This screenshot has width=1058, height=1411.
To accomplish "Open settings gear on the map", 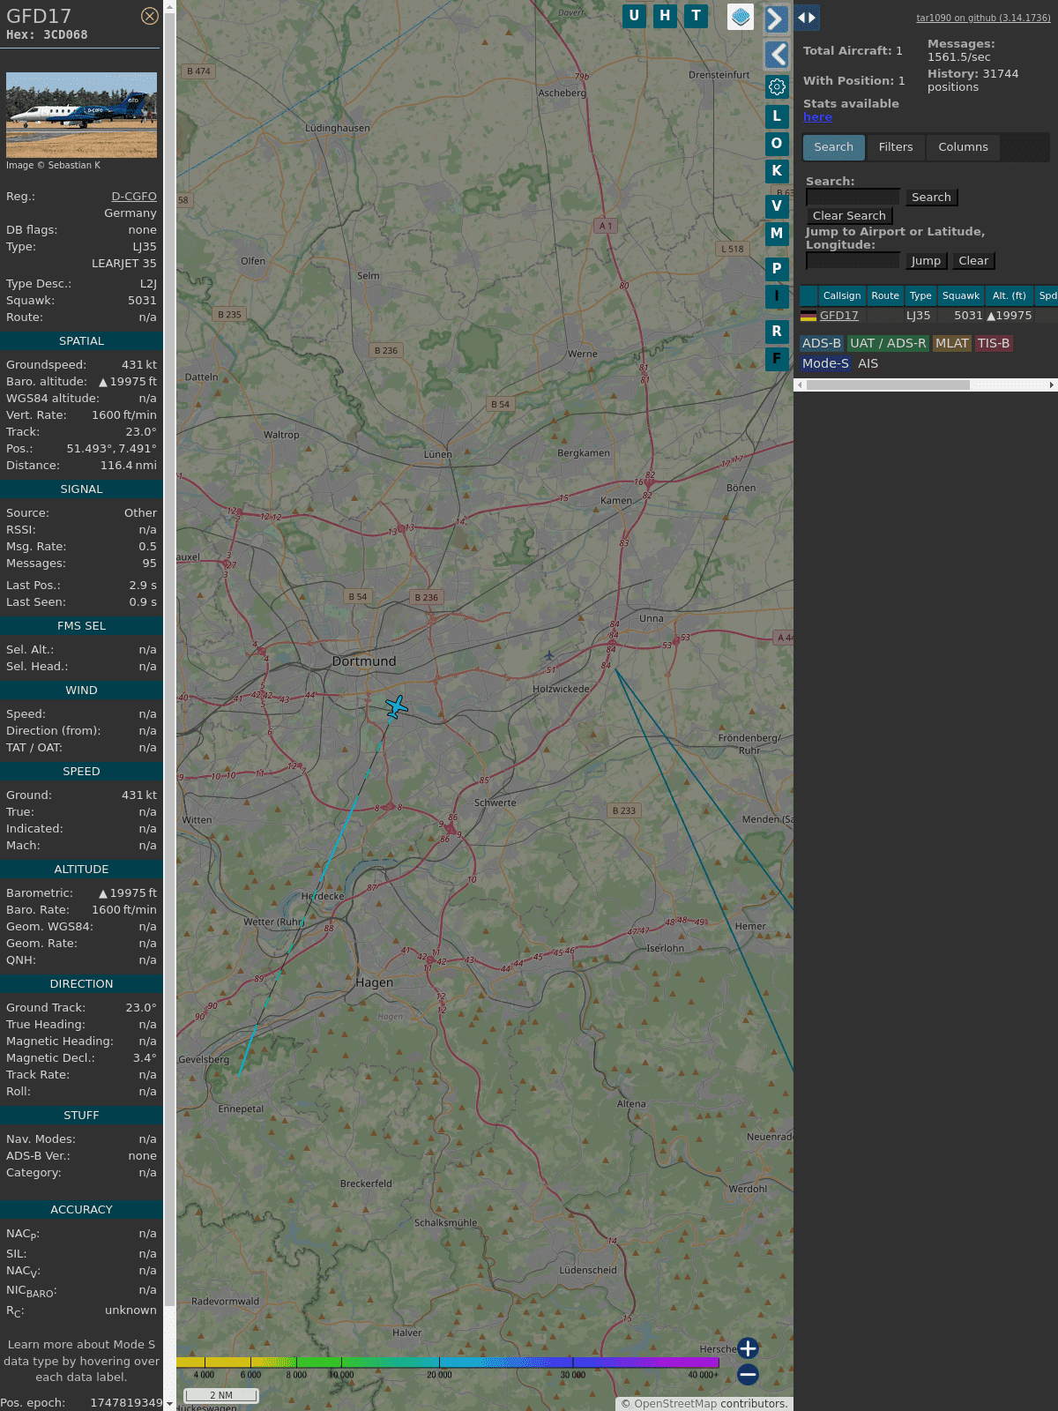I will (x=777, y=86).
